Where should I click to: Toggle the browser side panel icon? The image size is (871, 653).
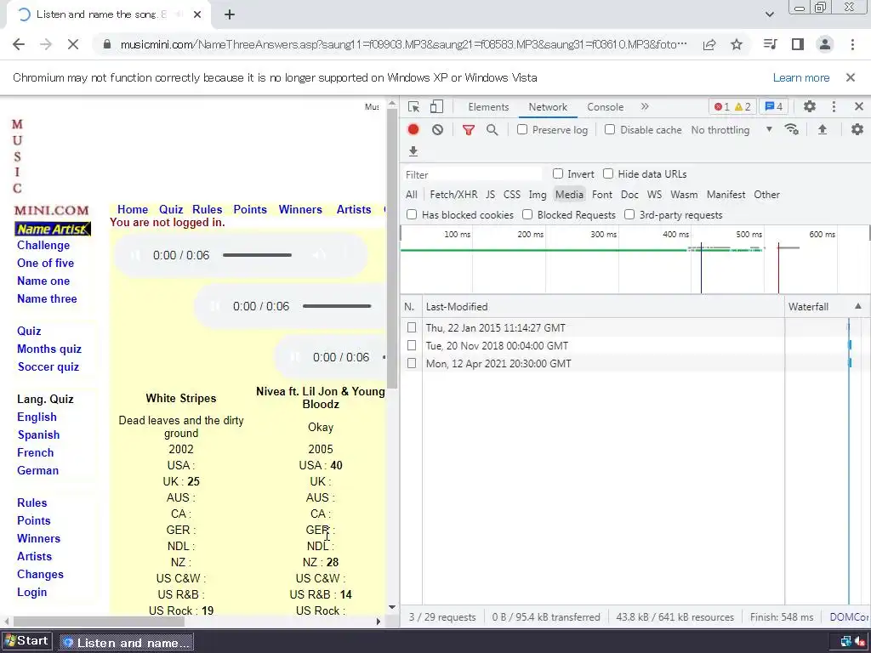[x=798, y=44]
